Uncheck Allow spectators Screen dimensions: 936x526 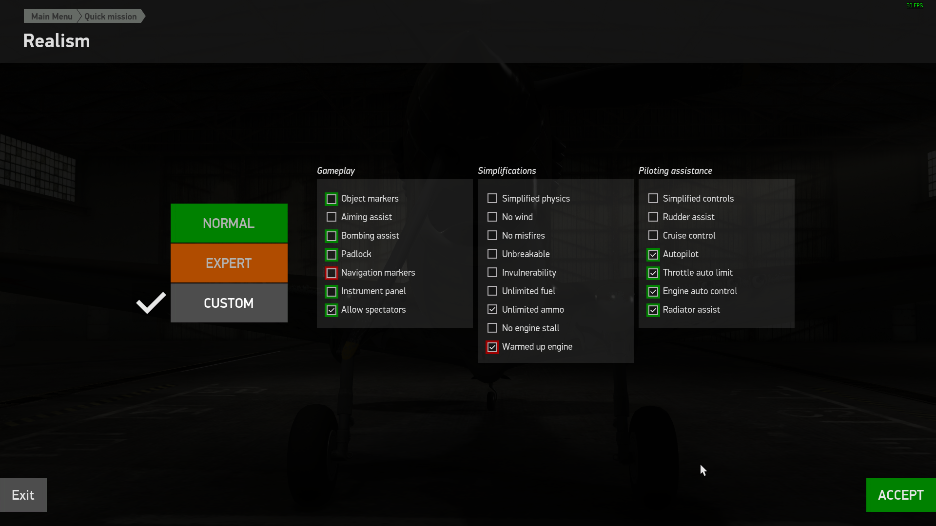[x=331, y=310]
